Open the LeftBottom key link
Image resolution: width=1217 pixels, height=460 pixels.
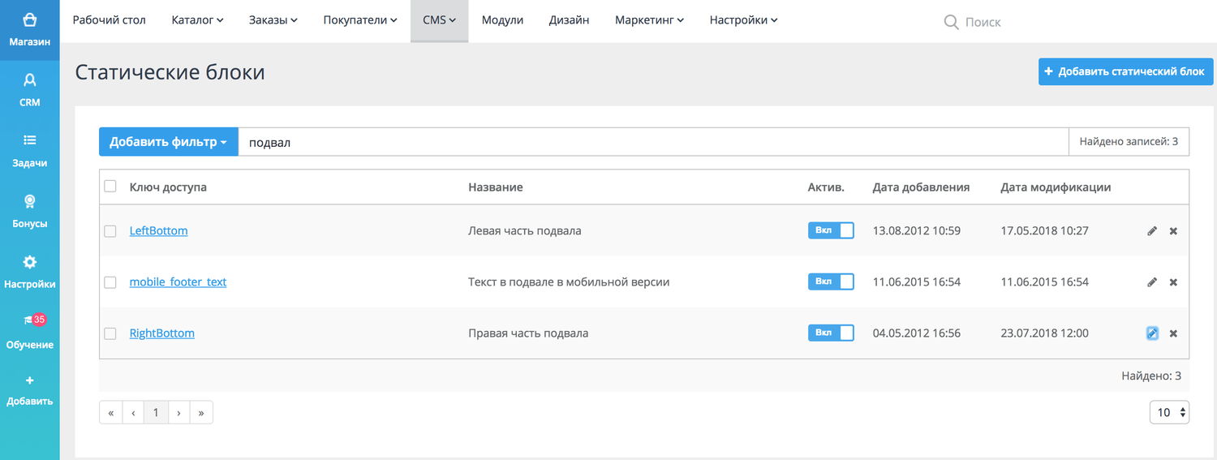pos(158,231)
